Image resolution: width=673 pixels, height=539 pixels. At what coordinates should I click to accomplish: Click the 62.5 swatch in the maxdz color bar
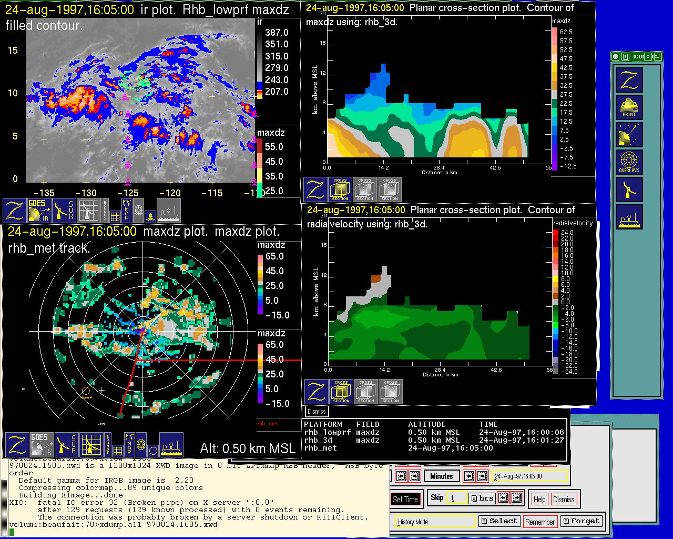(555, 32)
